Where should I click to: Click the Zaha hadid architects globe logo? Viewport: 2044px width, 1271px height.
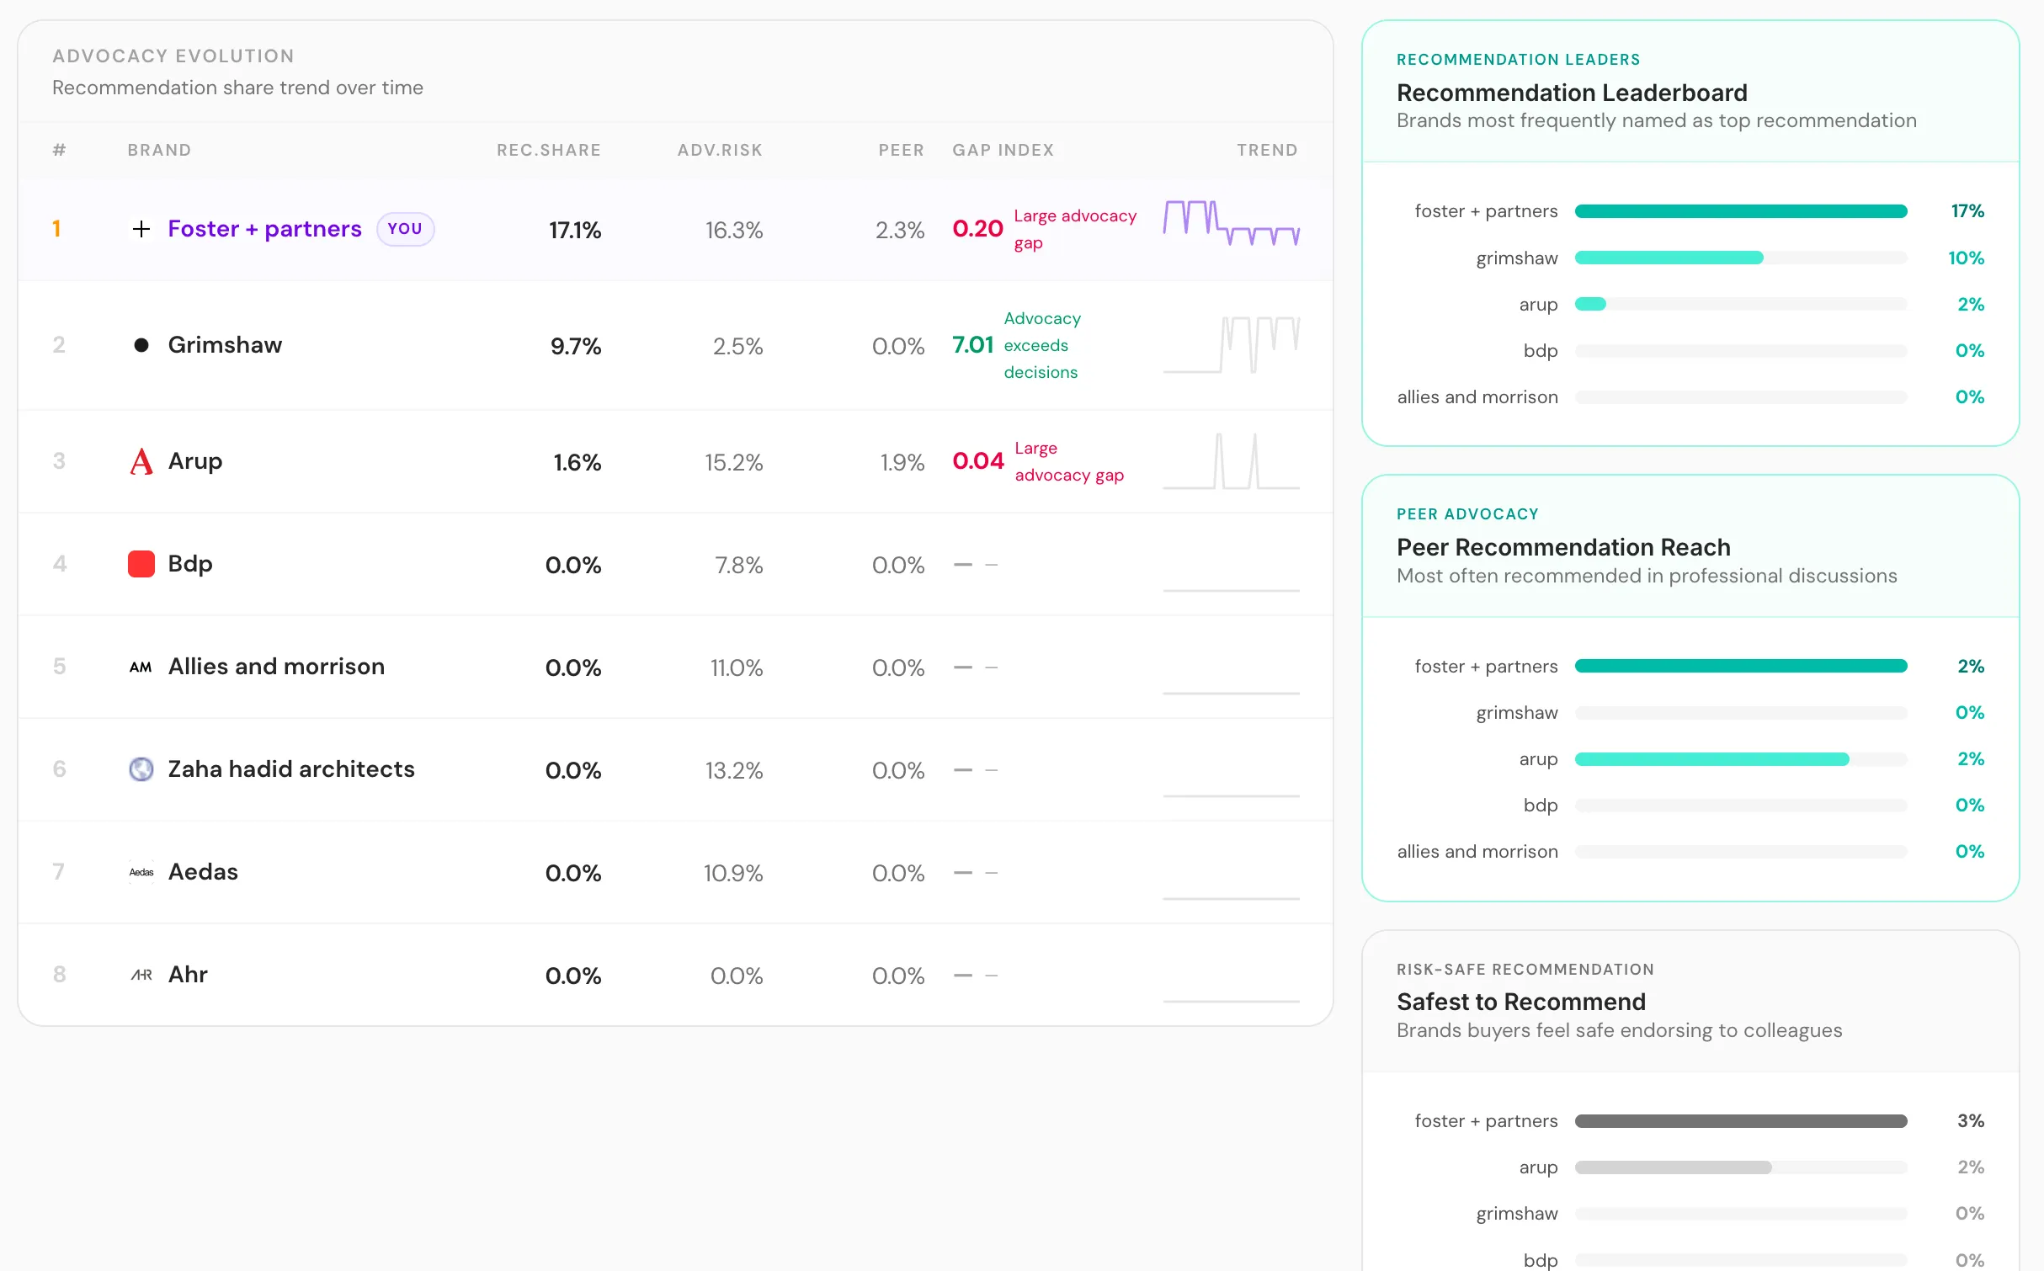[x=141, y=769]
